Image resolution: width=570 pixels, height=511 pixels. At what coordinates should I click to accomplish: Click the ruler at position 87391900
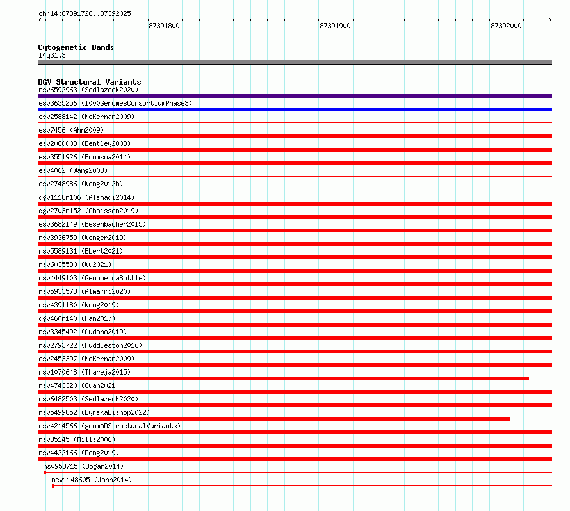click(x=335, y=26)
